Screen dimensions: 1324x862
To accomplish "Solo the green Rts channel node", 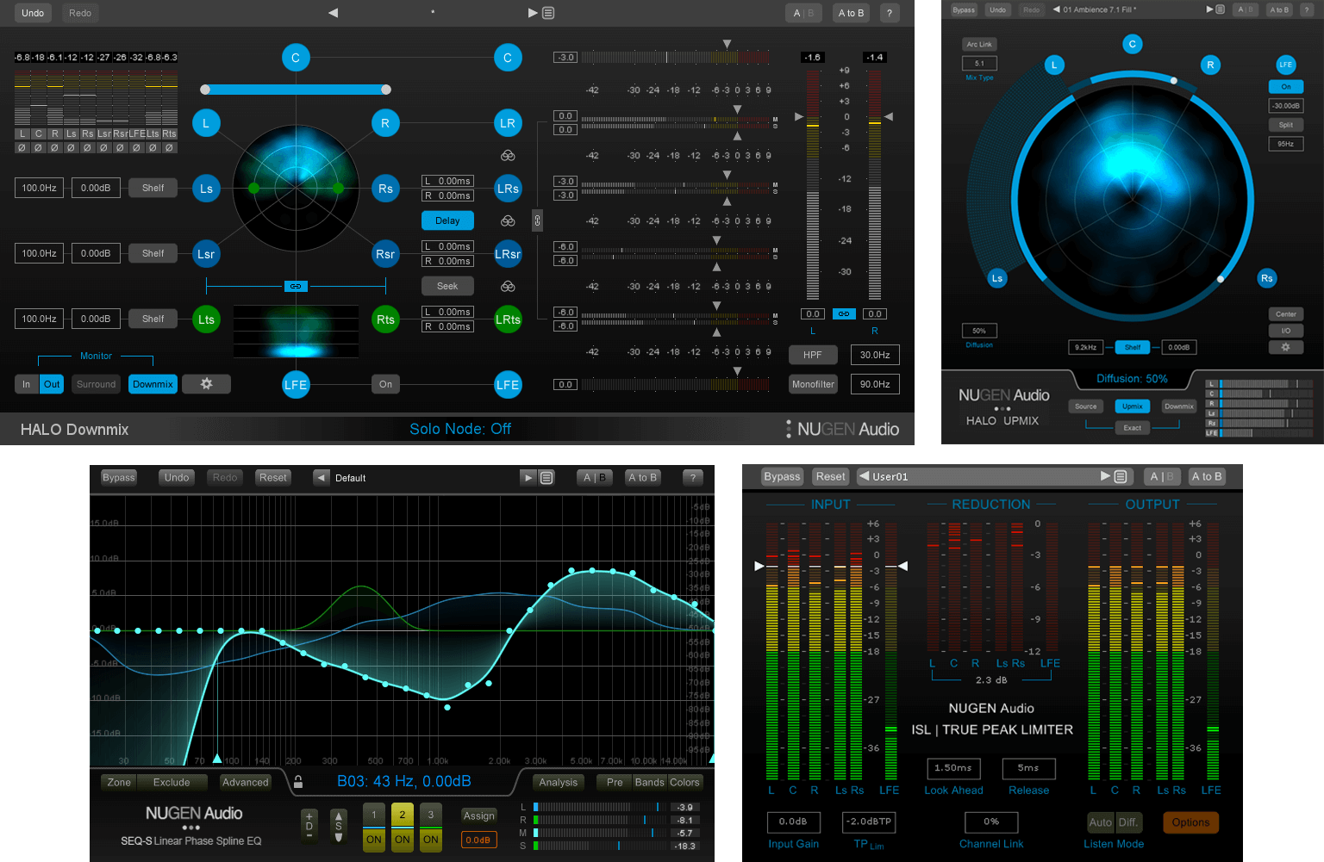I will coord(385,319).
